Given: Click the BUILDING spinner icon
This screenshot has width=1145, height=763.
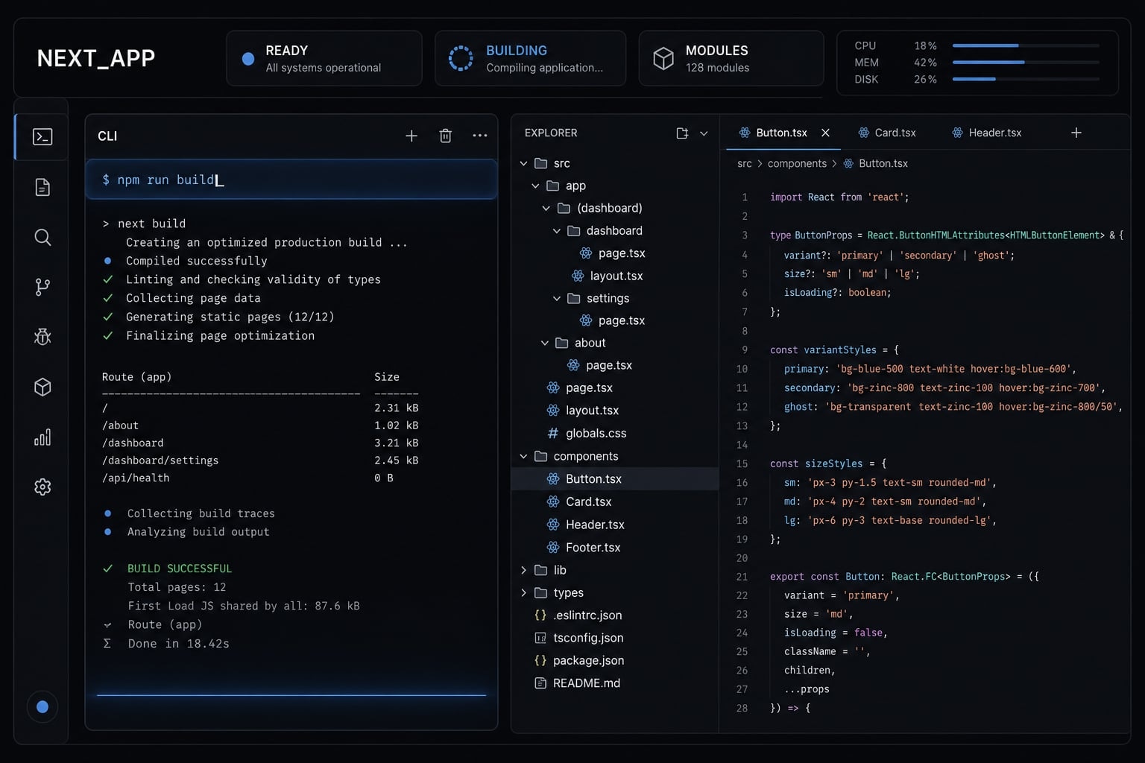Looking at the screenshot, I should [461, 58].
